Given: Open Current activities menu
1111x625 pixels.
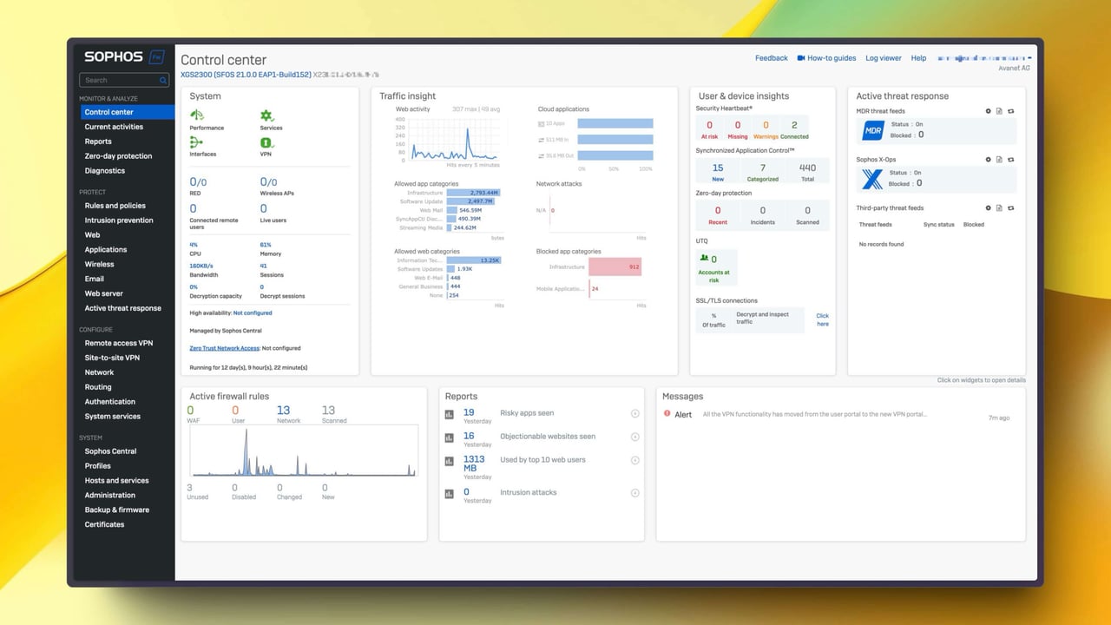Looking at the screenshot, I should pos(114,127).
